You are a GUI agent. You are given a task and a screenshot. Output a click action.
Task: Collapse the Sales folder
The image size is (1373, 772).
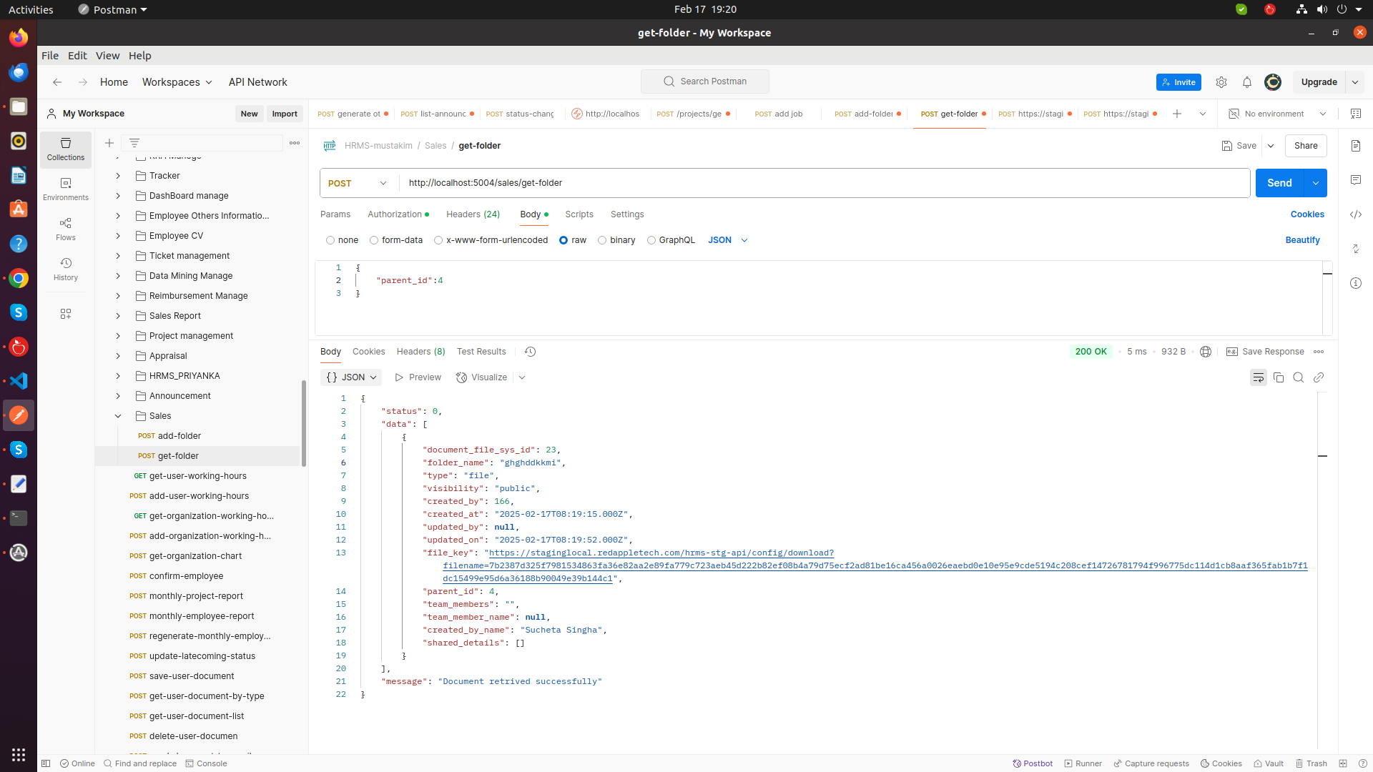118,416
